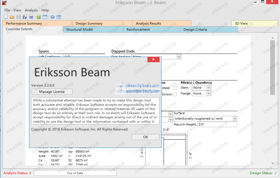Click the Version 2.2.6.0 text
Screen dimensions: 280x178
43,85
